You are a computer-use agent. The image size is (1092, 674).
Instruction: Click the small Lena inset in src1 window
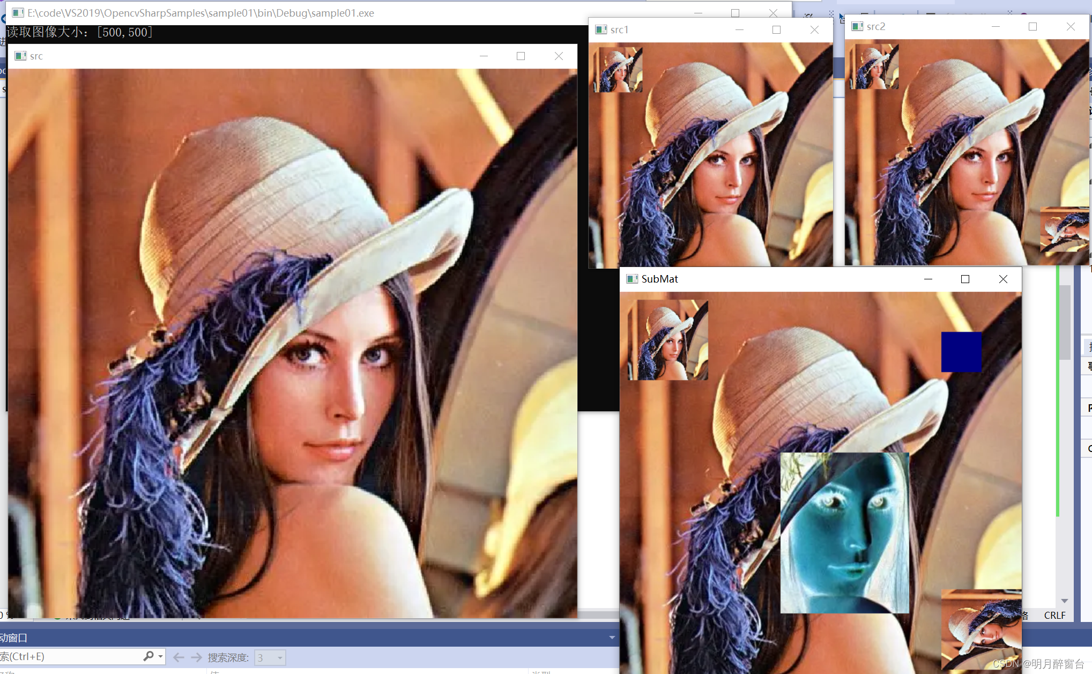pos(618,69)
